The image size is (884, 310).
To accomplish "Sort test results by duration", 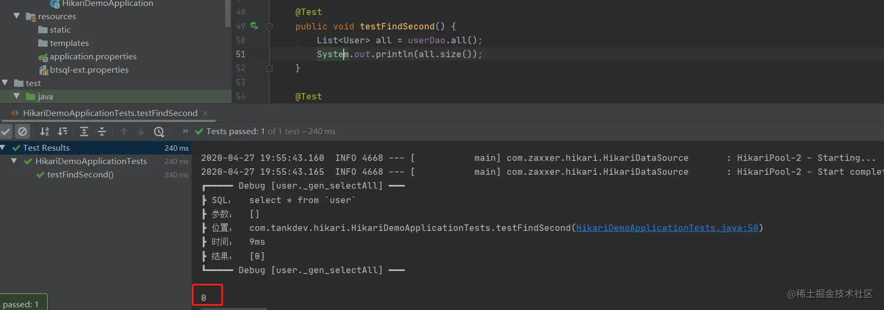I will 63,131.
